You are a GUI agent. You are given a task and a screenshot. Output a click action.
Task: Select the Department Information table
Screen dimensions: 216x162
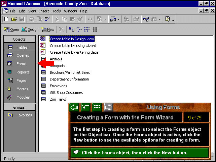coord(69,79)
